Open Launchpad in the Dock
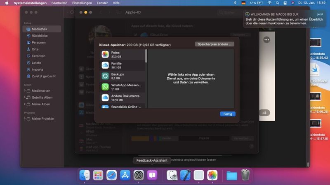 point(98,175)
